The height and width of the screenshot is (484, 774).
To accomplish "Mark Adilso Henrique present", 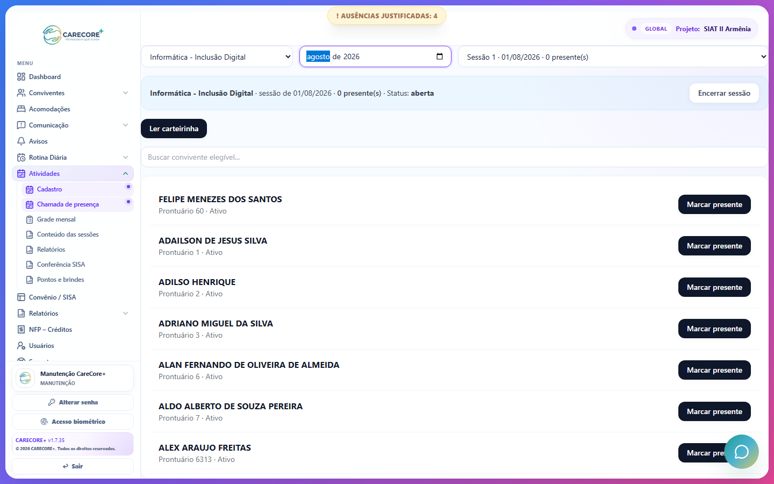I will pos(714,287).
